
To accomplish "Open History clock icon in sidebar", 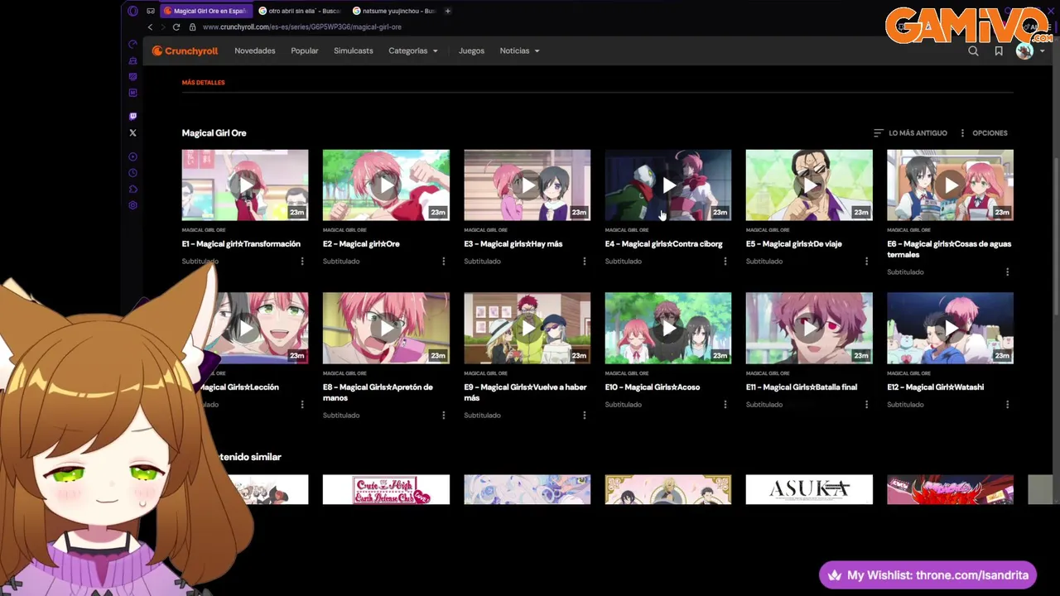I will point(132,173).
